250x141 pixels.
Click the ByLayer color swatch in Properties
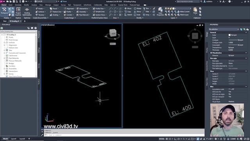pyautogui.click(x=229, y=35)
